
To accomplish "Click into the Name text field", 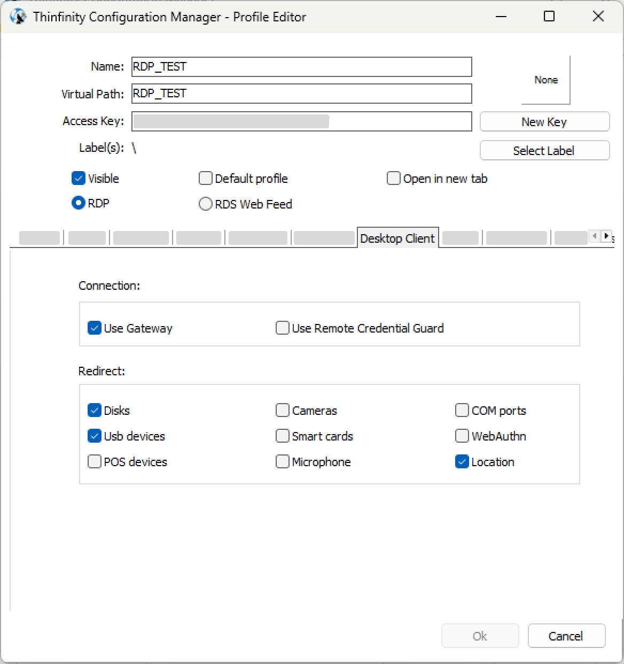I will 301,67.
